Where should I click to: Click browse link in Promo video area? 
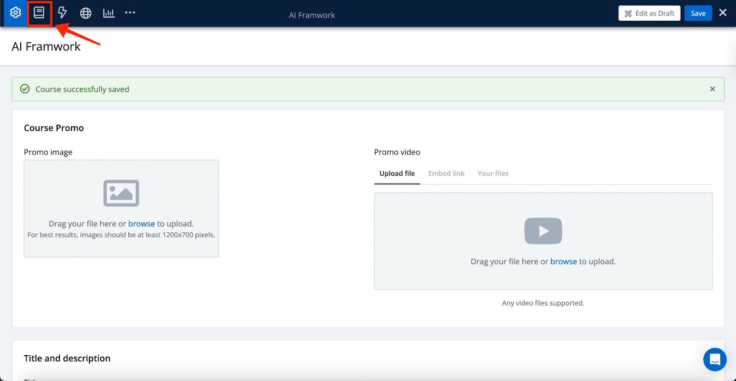563,261
